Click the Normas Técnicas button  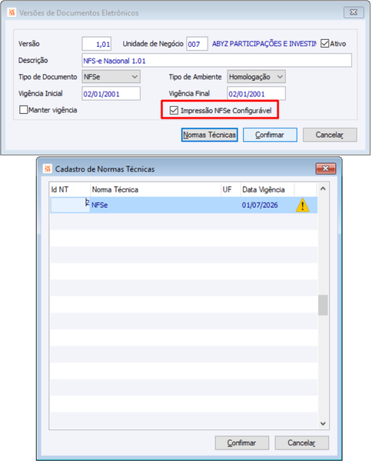[209, 135]
